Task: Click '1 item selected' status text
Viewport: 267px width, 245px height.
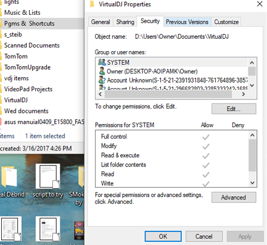Action: tap(45, 136)
